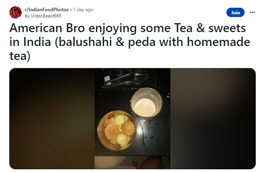
Task: View VideoBeast666 user profile
Action: click(x=46, y=16)
